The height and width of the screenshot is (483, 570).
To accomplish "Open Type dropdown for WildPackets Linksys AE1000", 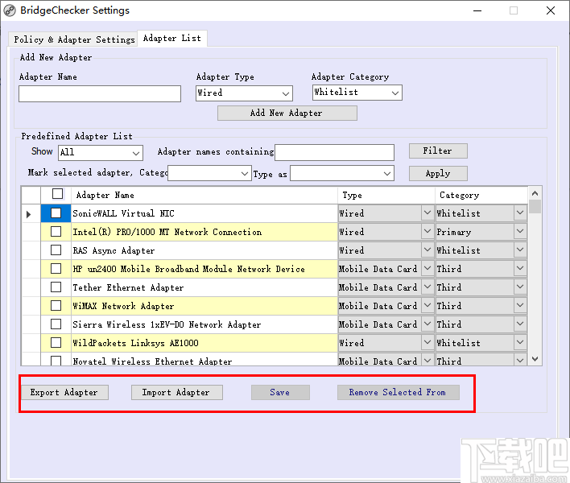I will (x=427, y=343).
